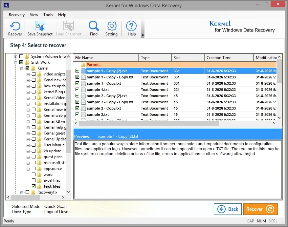Expand the kb update folder node
The width and height of the screenshot is (288, 227).
(x=28, y=151)
